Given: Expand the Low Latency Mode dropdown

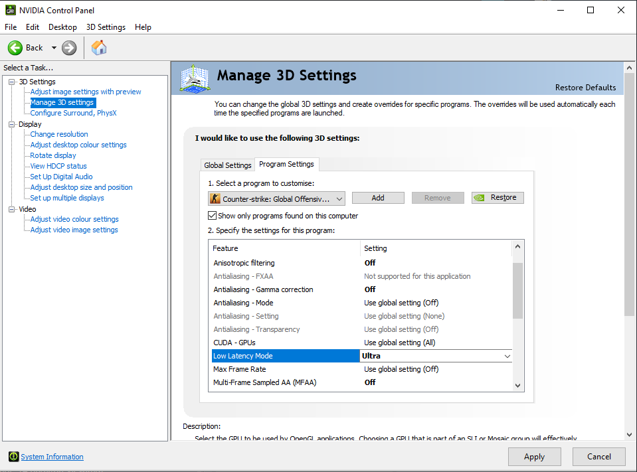Looking at the screenshot, I should pyautogui.click(x=507, y=356).
